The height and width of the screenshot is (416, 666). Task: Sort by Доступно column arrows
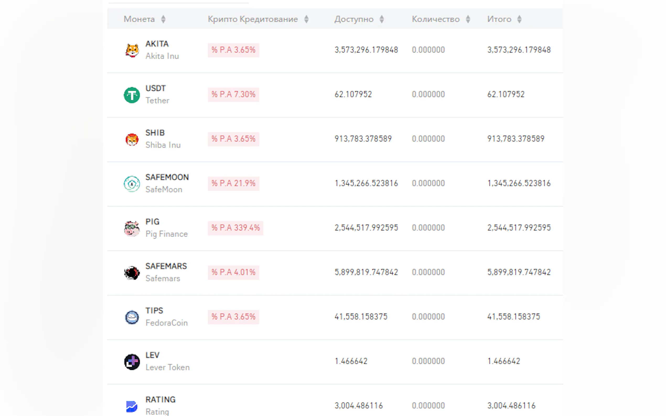coord(382,19)
